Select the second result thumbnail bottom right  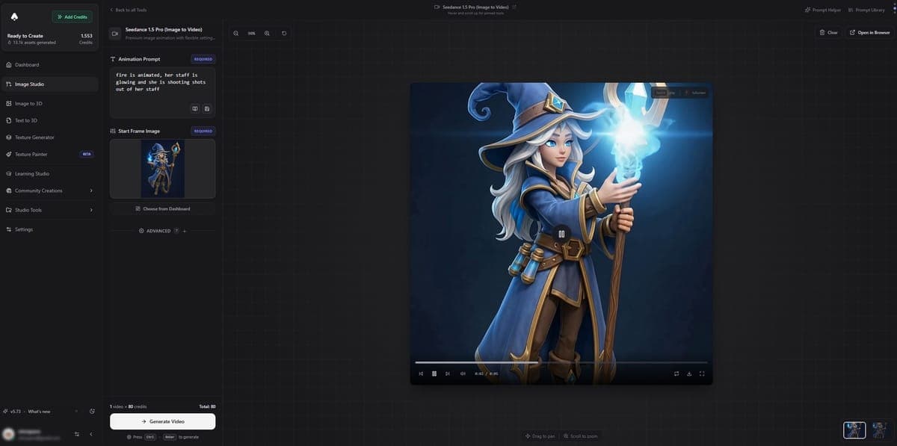click(879, 430)
